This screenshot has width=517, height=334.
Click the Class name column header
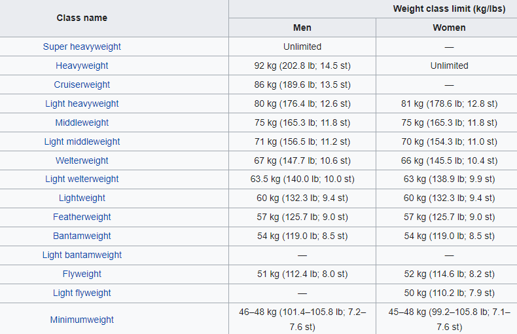tap(82, 18)
